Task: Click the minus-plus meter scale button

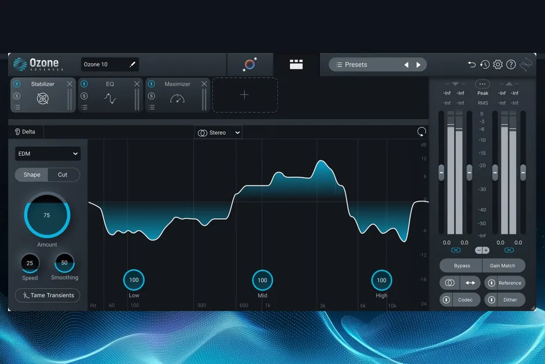Action: coord(482,251)
